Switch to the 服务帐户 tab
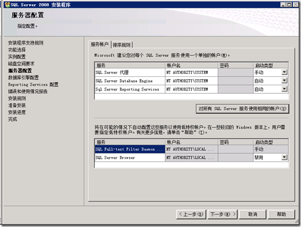Viewport: 301px width, 227px height. (x=99, y=44)
